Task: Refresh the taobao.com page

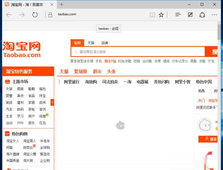Action: coord(35,15)
